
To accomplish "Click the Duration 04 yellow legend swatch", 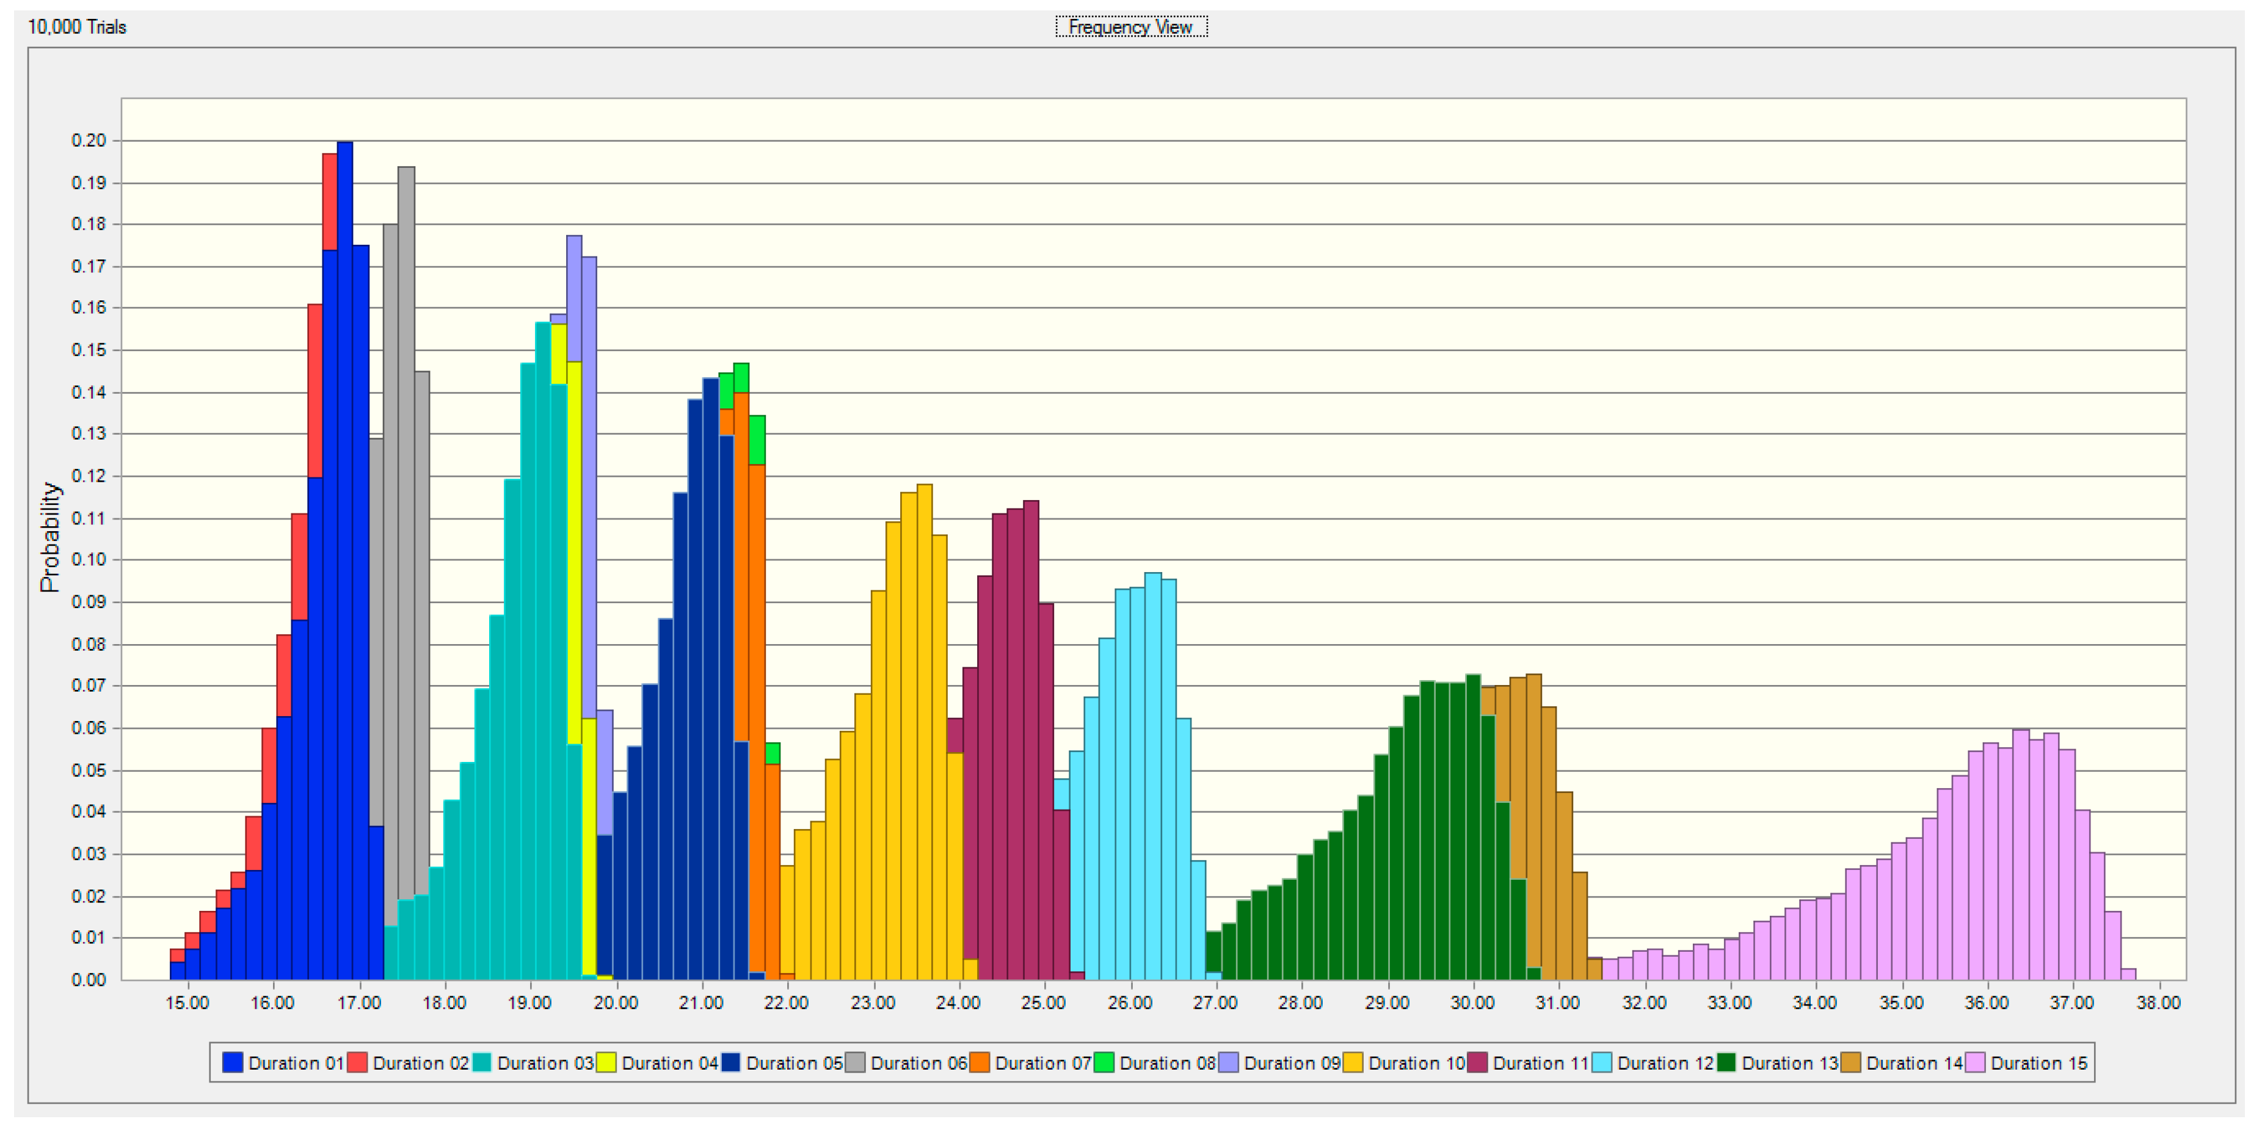I will tap(606, 1063).
